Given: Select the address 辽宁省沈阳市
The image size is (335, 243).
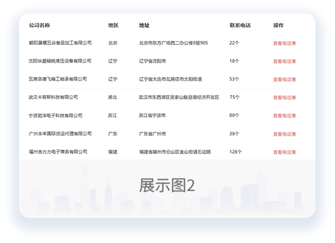Looking at the screenshot, I should (152, 62).
